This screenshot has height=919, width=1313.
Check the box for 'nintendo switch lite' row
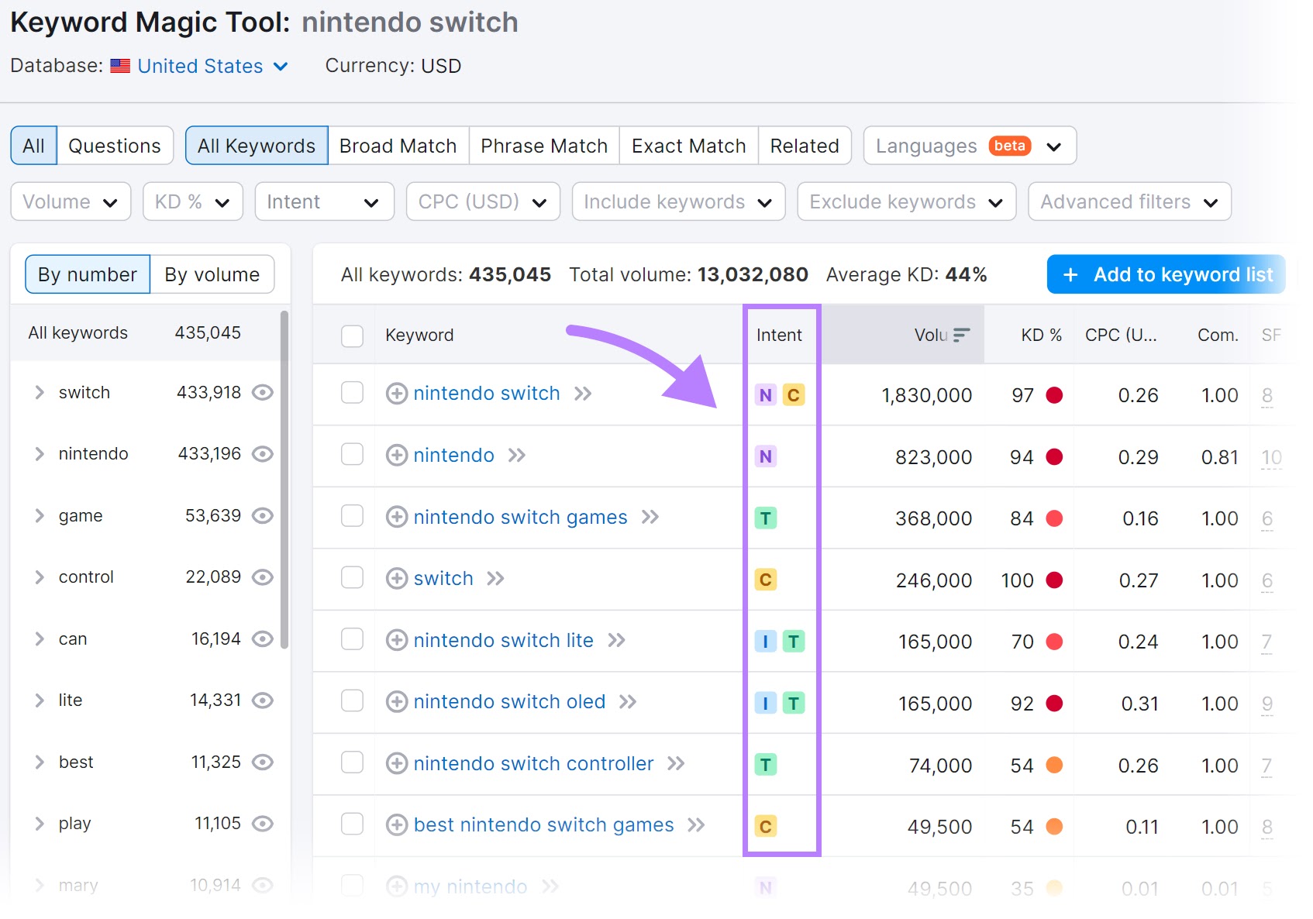coord(353,639)
